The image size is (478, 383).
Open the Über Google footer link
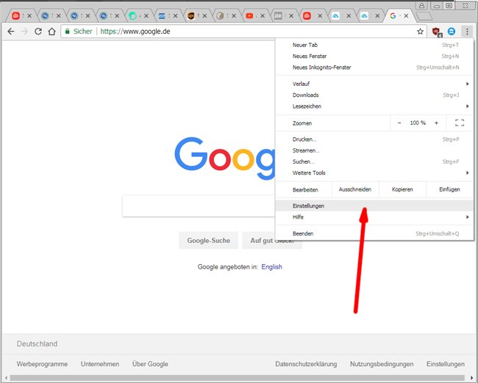pyautogui.click(x=150, y=364)
